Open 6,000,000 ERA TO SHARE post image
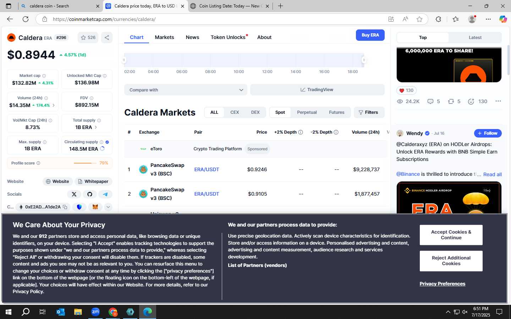 (449, 64)
